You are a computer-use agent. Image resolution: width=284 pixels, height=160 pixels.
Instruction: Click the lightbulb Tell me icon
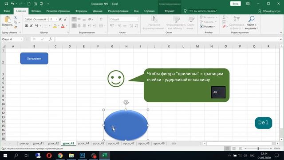(x=185, y=11)
